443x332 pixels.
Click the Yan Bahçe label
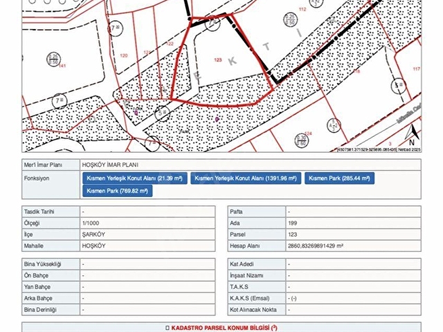[37, 287]
